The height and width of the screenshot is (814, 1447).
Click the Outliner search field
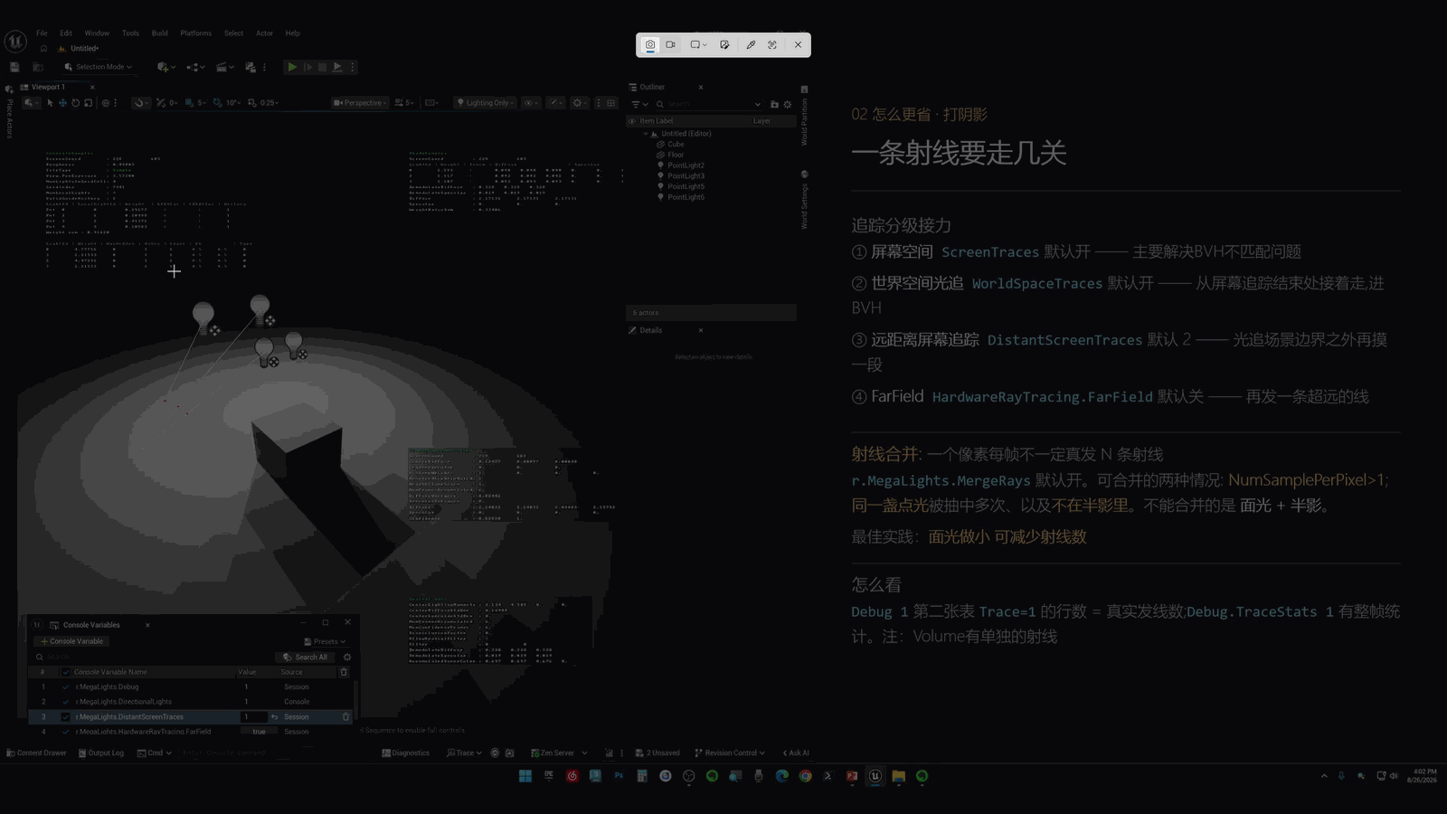click(710, 104)
